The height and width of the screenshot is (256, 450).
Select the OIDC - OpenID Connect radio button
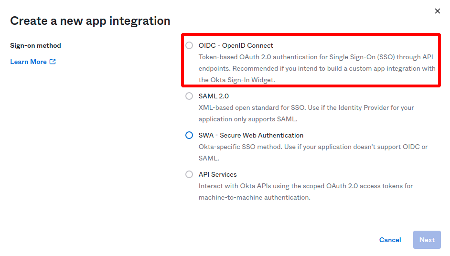point(189,45)
